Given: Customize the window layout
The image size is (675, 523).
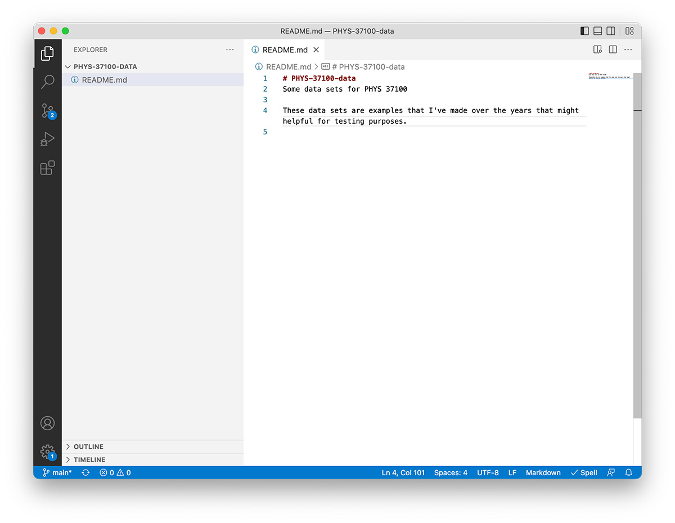Looking at the screenshot, I should point(629,31).
